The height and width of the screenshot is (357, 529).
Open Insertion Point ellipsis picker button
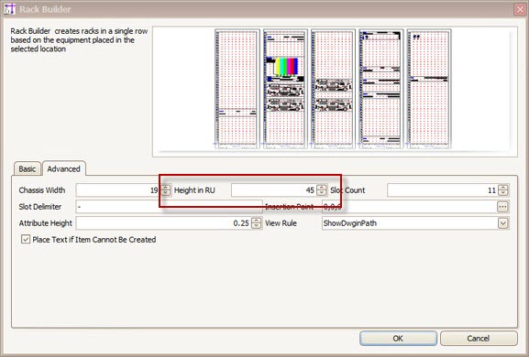pos(502,207)
